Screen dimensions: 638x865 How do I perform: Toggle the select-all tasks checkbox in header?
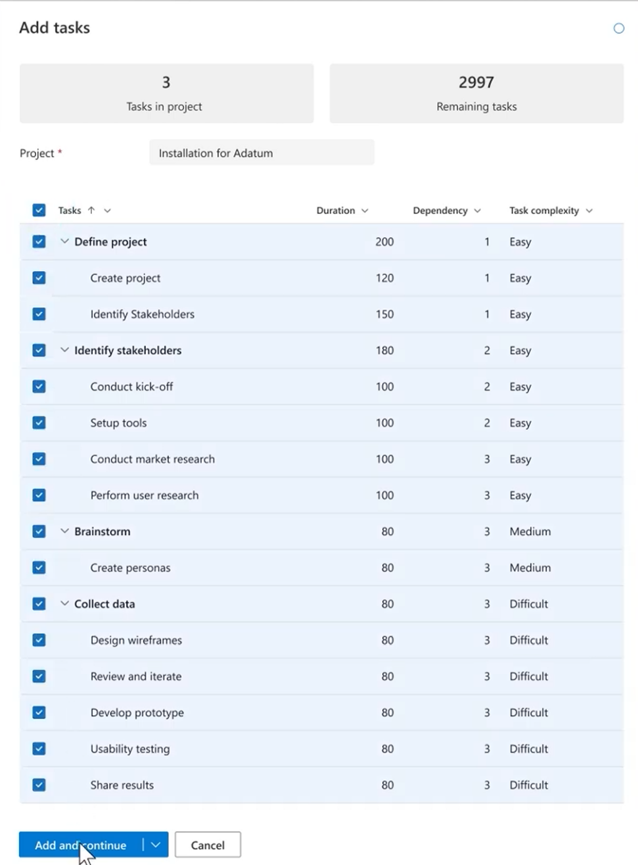pos(39,210)
